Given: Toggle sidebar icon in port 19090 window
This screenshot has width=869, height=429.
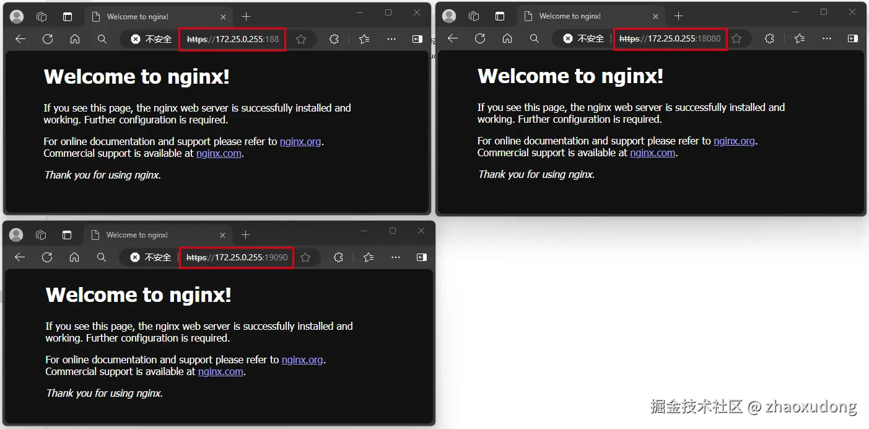Looking at the screenshot, I should 422,257.
